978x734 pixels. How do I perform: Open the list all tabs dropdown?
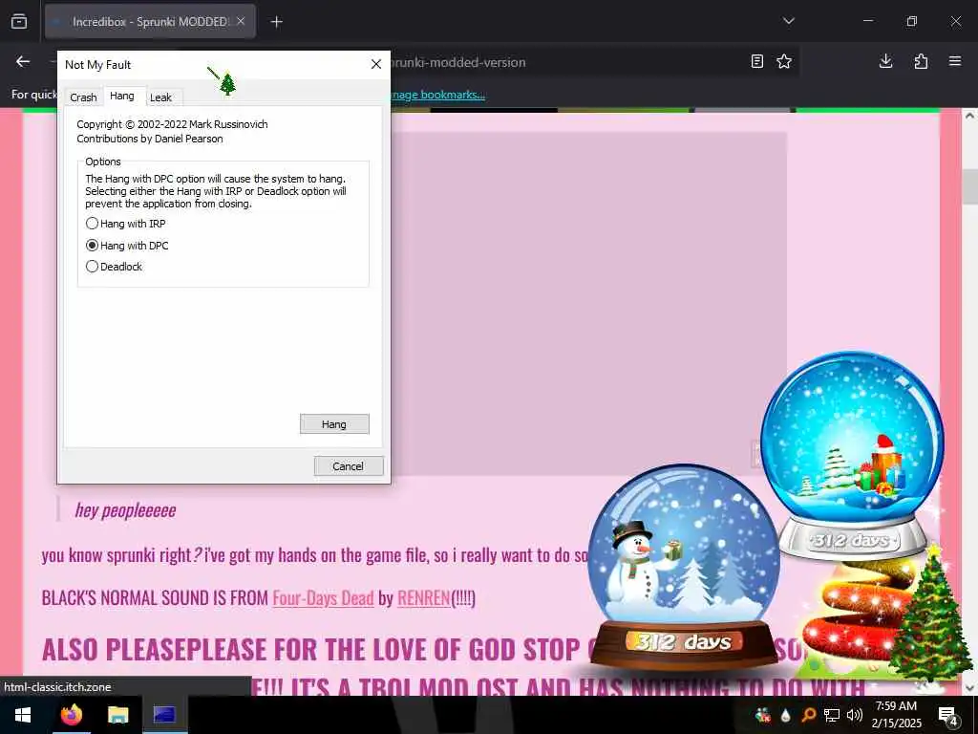coord(789,21)
